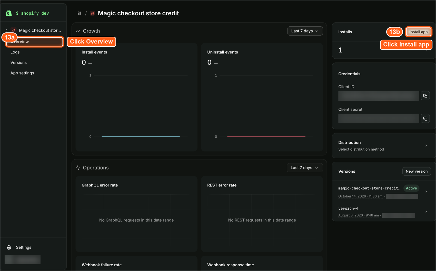Viewport: 436px width, 271px height.
Task: Click the GraphQL error rate heading
Action: (100, 185)
